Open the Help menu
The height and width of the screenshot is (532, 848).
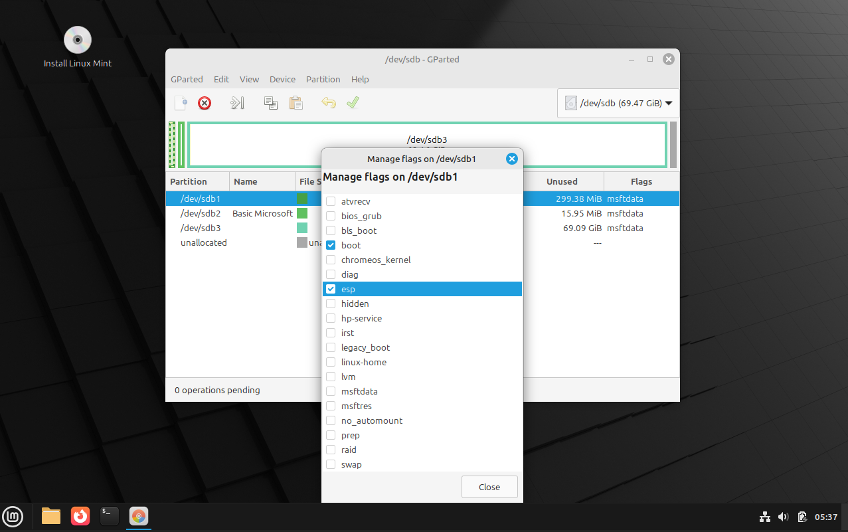[x=360, y=79]
